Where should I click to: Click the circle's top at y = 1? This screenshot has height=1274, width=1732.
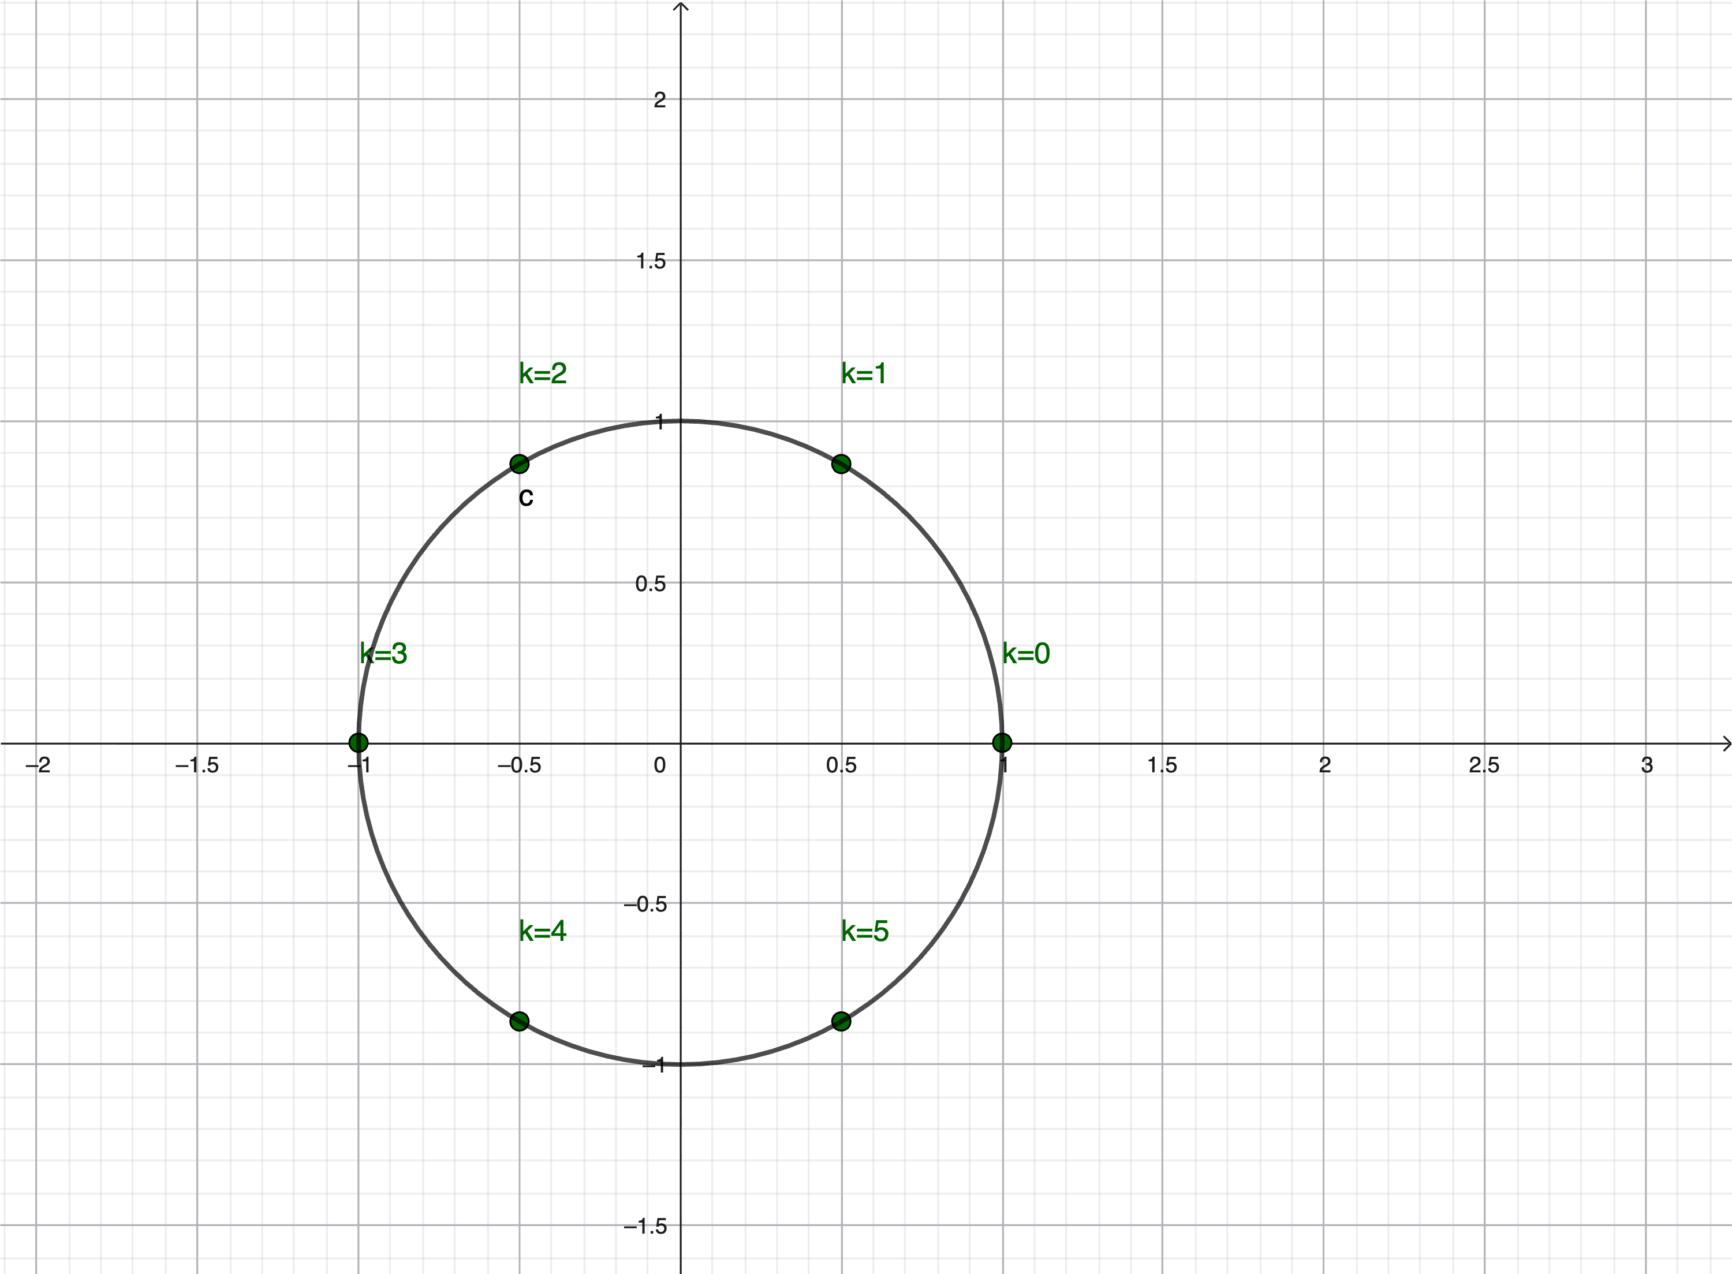pos(681,421)
